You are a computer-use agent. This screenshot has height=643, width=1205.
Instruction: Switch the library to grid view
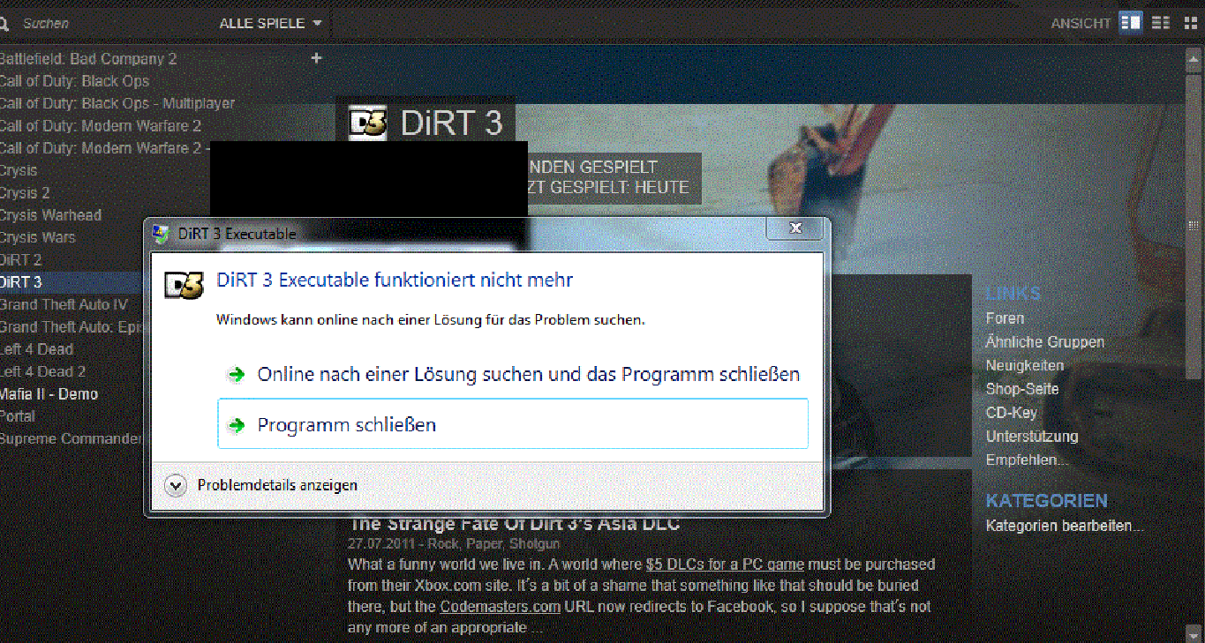tap(1190, 23)
